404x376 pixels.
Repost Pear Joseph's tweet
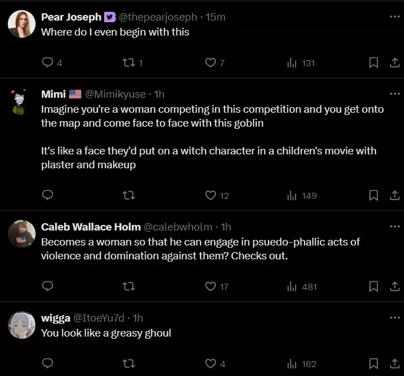pyautogui.click(x=129, y=63)
